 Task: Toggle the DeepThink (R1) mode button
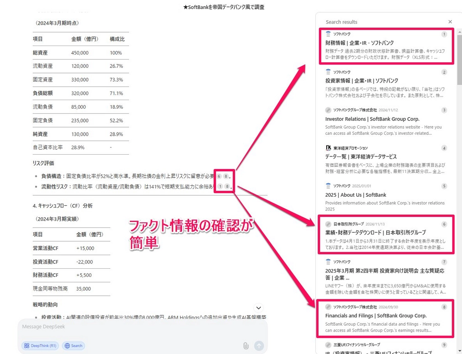[x=40, y=345]
